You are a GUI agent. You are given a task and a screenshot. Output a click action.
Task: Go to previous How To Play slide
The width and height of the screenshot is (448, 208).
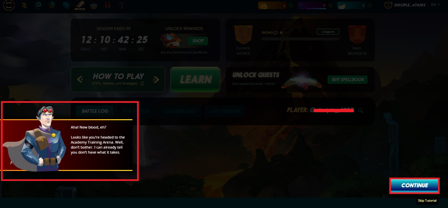click(79, 79)
